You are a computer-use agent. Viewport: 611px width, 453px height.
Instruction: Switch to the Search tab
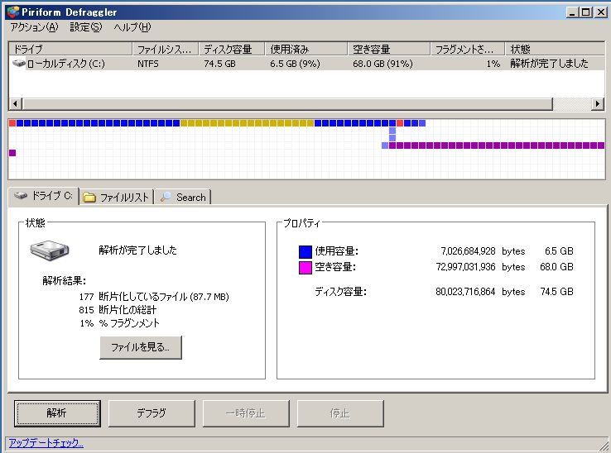pyautogui.click(x=183, y=198)
